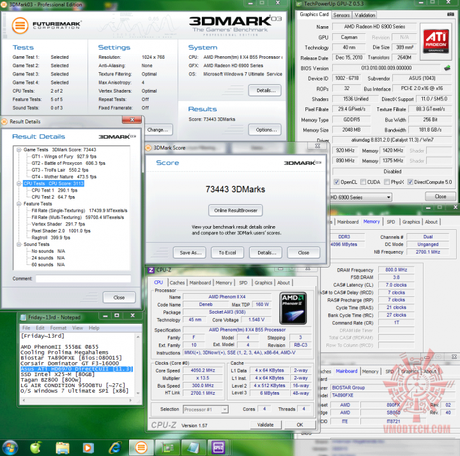Open the Graphics tab in front CPU-Z
Viewport: 460px width, 456px height.
[263, 283]
